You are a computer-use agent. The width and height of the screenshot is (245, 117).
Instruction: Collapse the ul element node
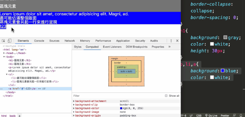point(7,74)
